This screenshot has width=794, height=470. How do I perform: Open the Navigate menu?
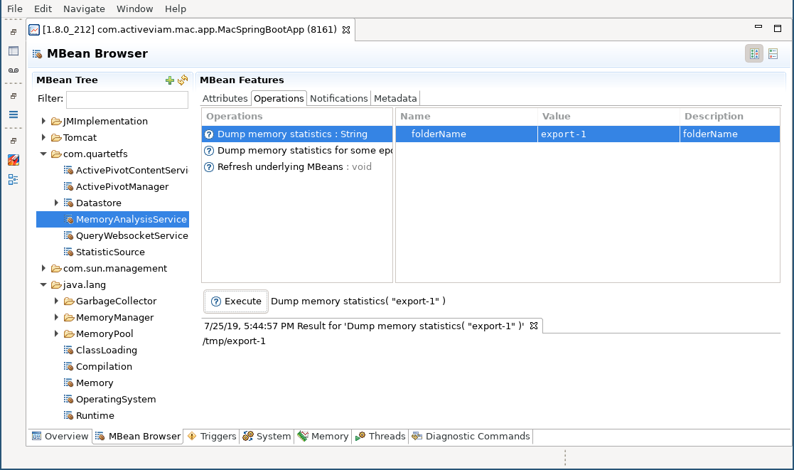[84, 9]
